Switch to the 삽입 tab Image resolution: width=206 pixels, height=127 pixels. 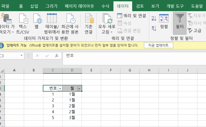(x=34, y=6)
